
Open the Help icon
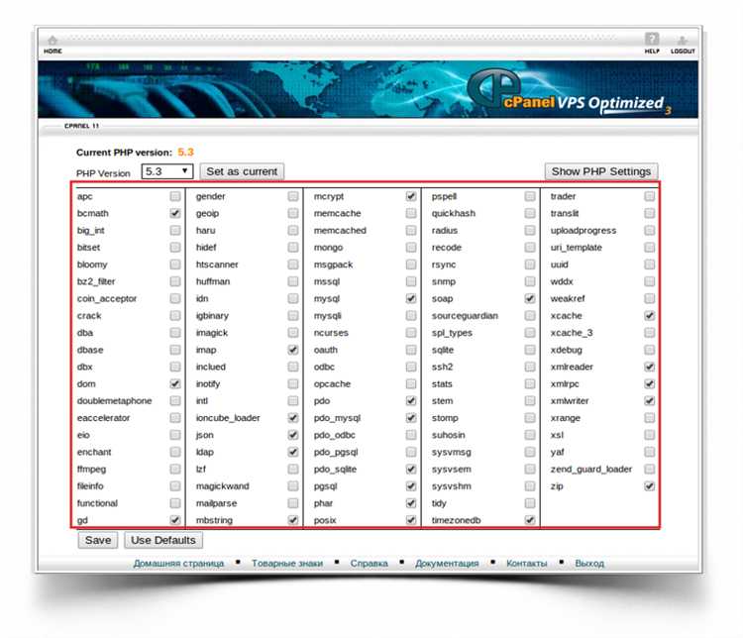[x=652, y=43]
